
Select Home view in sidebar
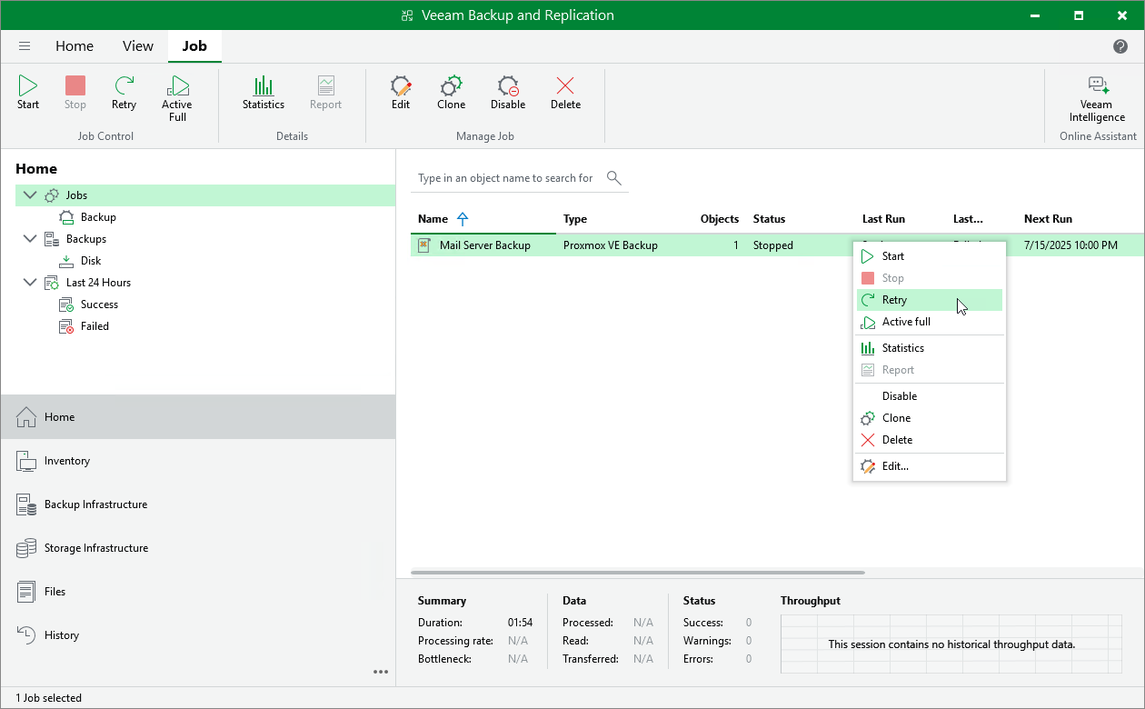198,417
